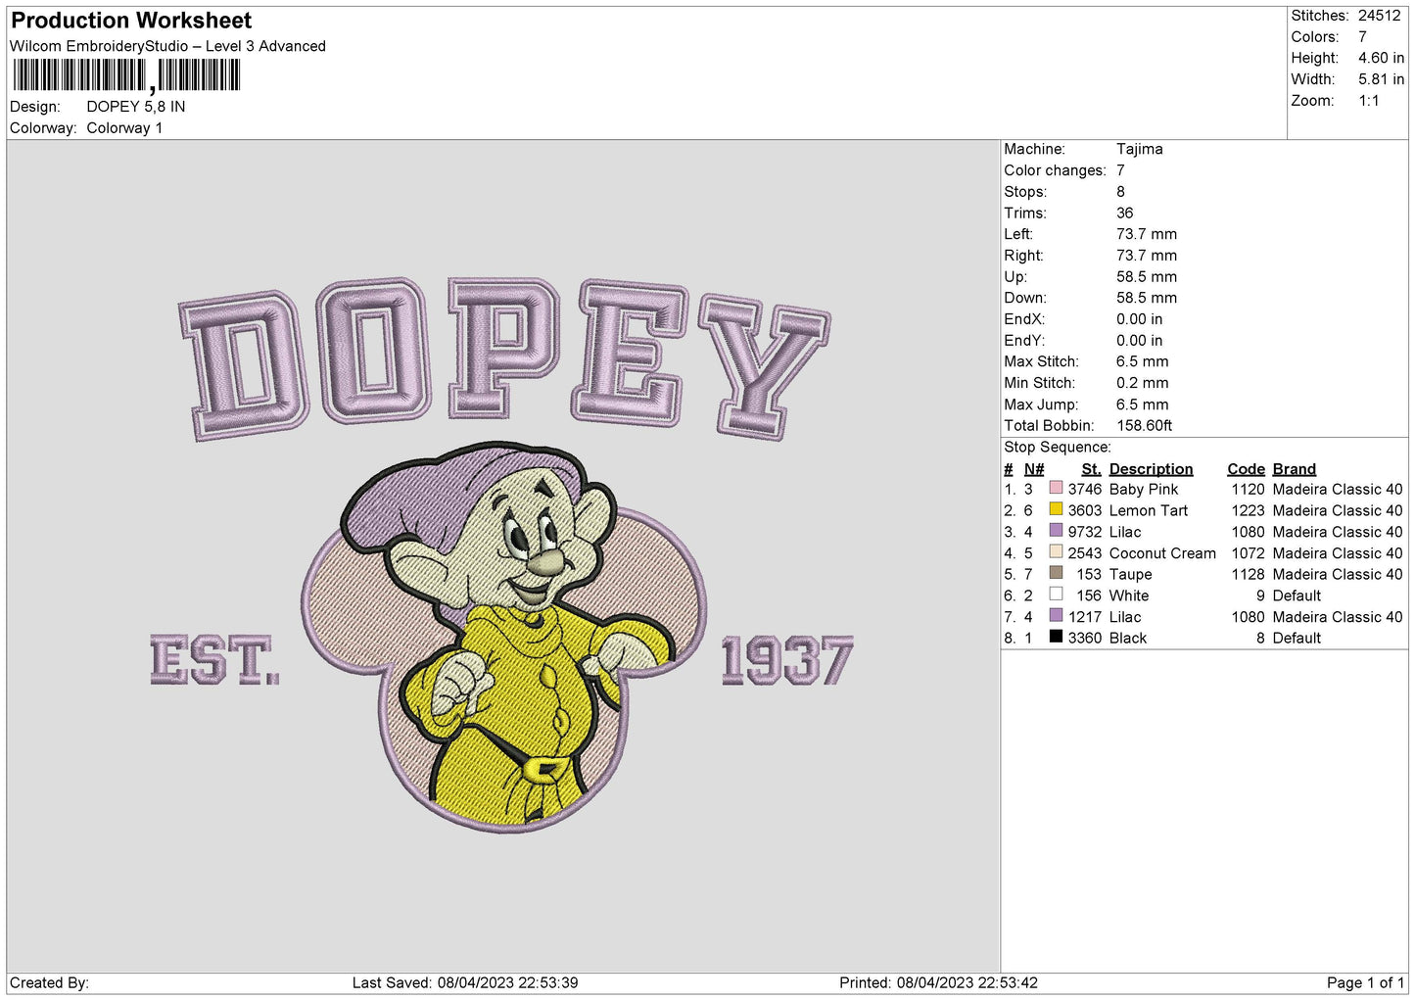Click the embroidered DOPEY lettering

point(503,357)
